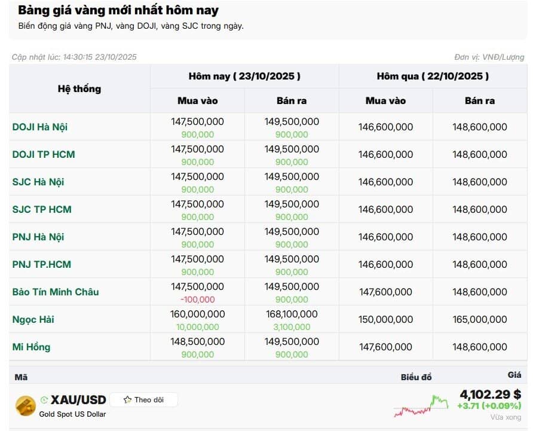Viewport: 533px width, 431px height.
Task: Click the Hôm qua ( 22/10/2025 ) header
Action: coord(433,76)
